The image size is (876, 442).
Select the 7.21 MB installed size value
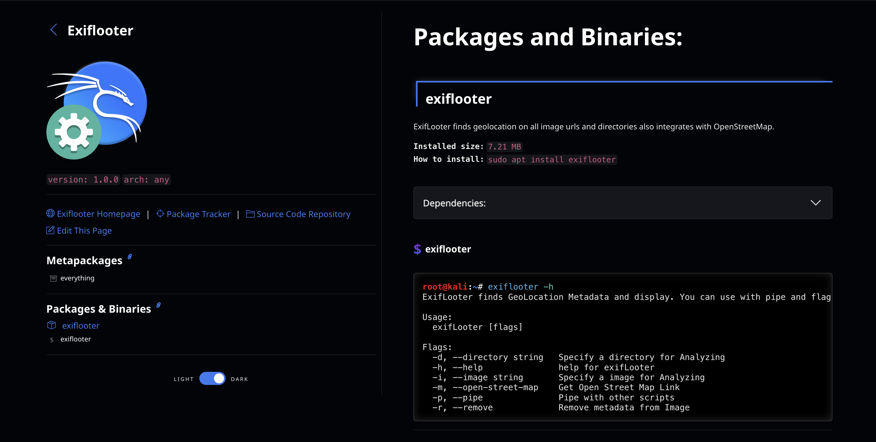click(504, 147)
